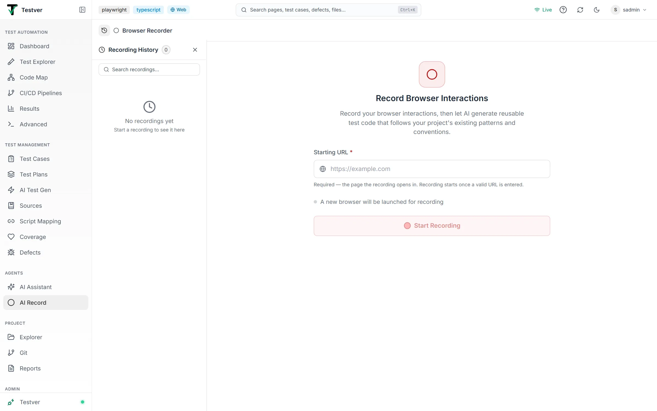Viewport: 657px width, 411px height.
Task: Click the Recording History count badge
Action: pyautogui.click(x=166, y=50)
